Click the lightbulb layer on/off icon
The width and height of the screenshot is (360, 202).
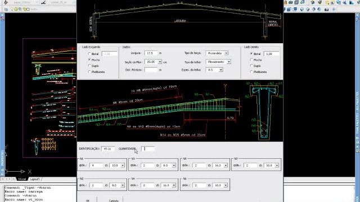point(12,10)
